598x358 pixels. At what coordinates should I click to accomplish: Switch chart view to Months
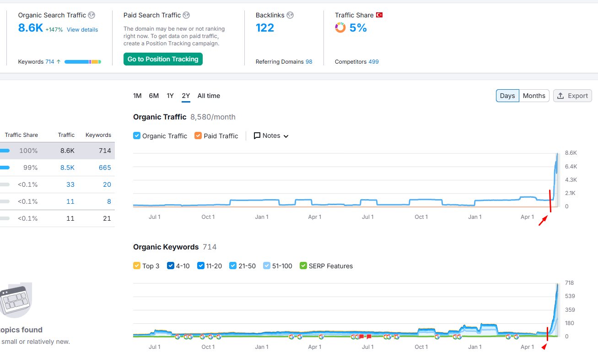534,96
